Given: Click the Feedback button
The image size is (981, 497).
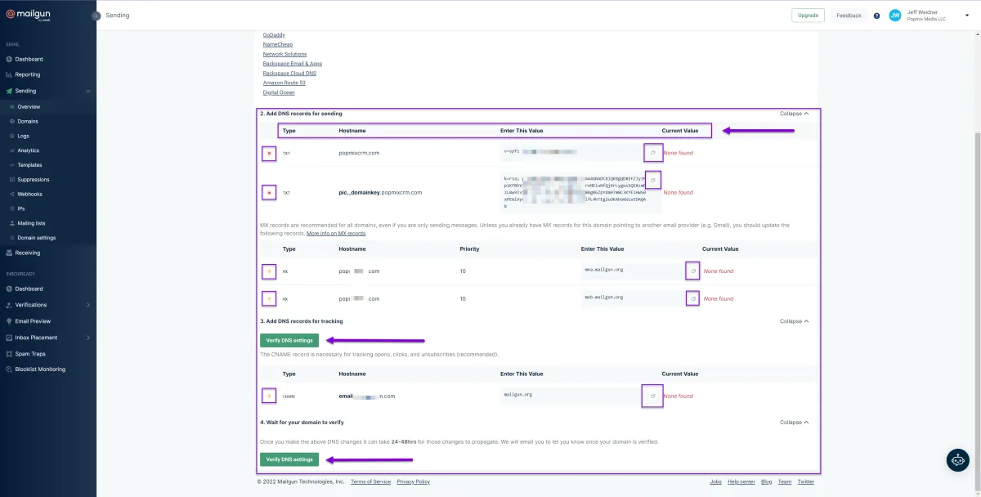Looking at the screenshot, I should [849, 16].
